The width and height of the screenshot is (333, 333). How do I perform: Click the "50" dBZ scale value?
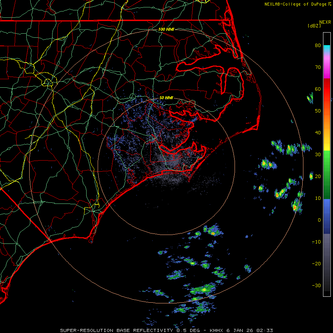318,111
